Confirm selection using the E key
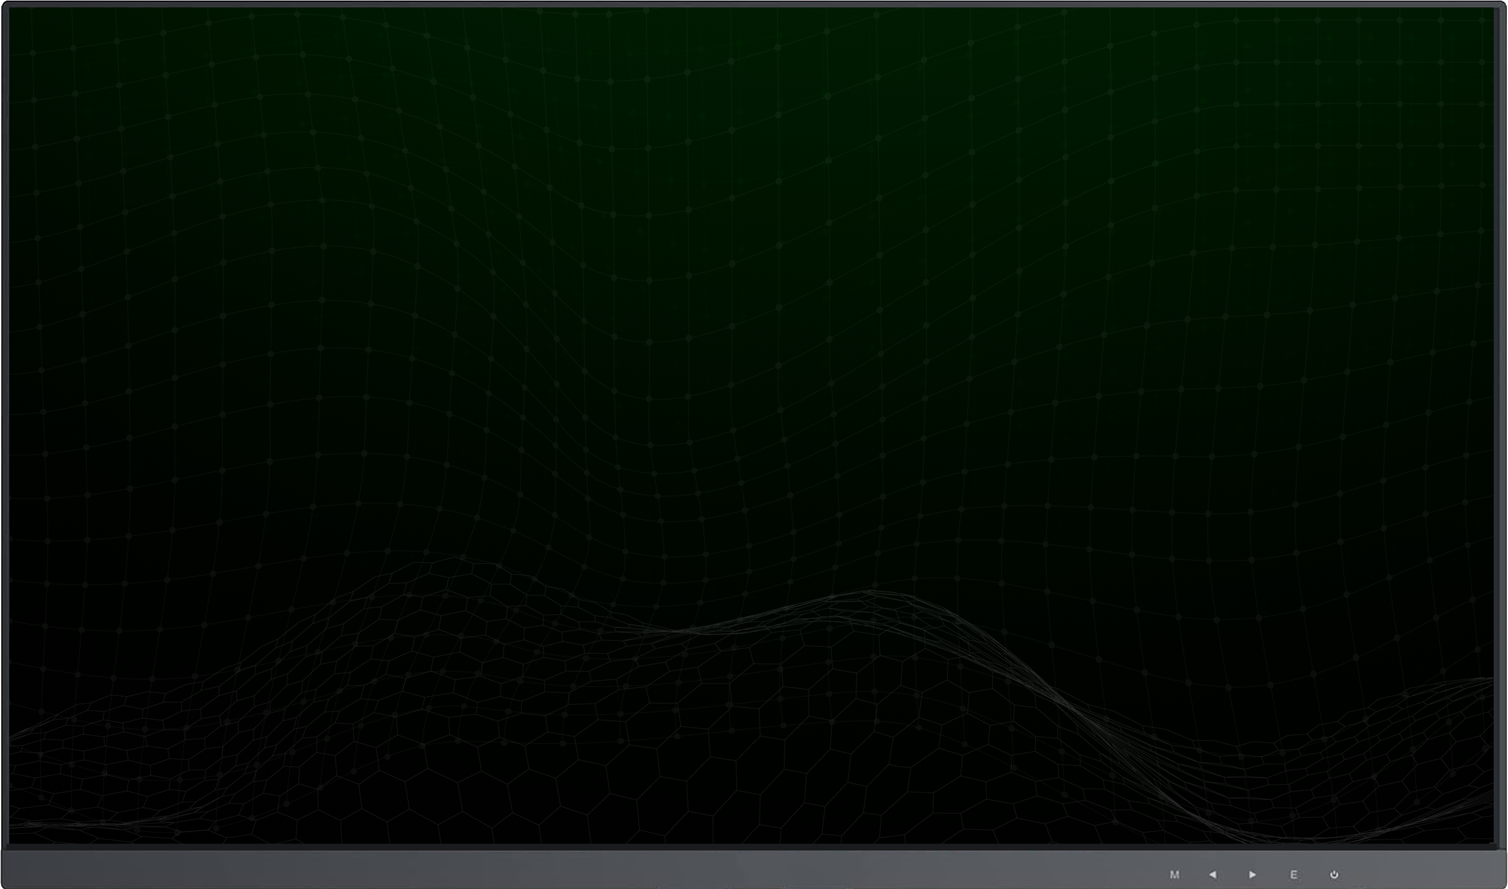 tap(1294, 875)
